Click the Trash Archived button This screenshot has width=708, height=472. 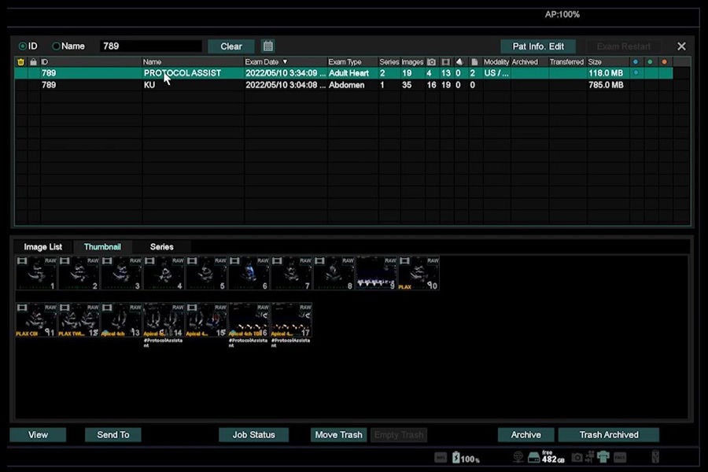(609, 434)
